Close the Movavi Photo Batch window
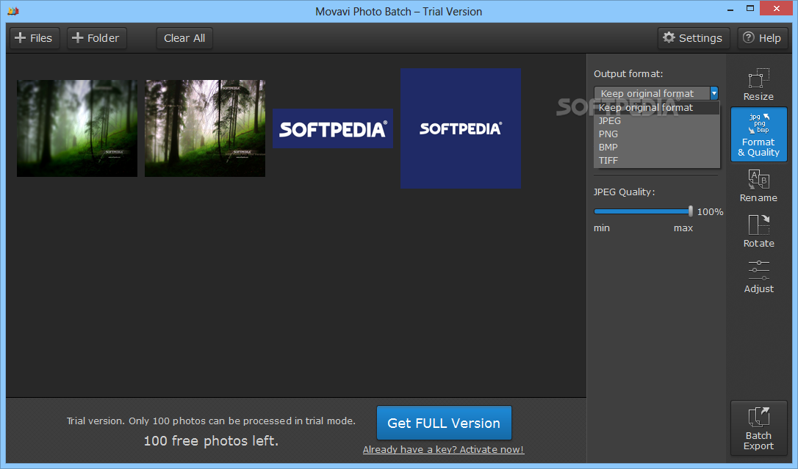Viewport: 798px width, 469px height. click(776, 9)
